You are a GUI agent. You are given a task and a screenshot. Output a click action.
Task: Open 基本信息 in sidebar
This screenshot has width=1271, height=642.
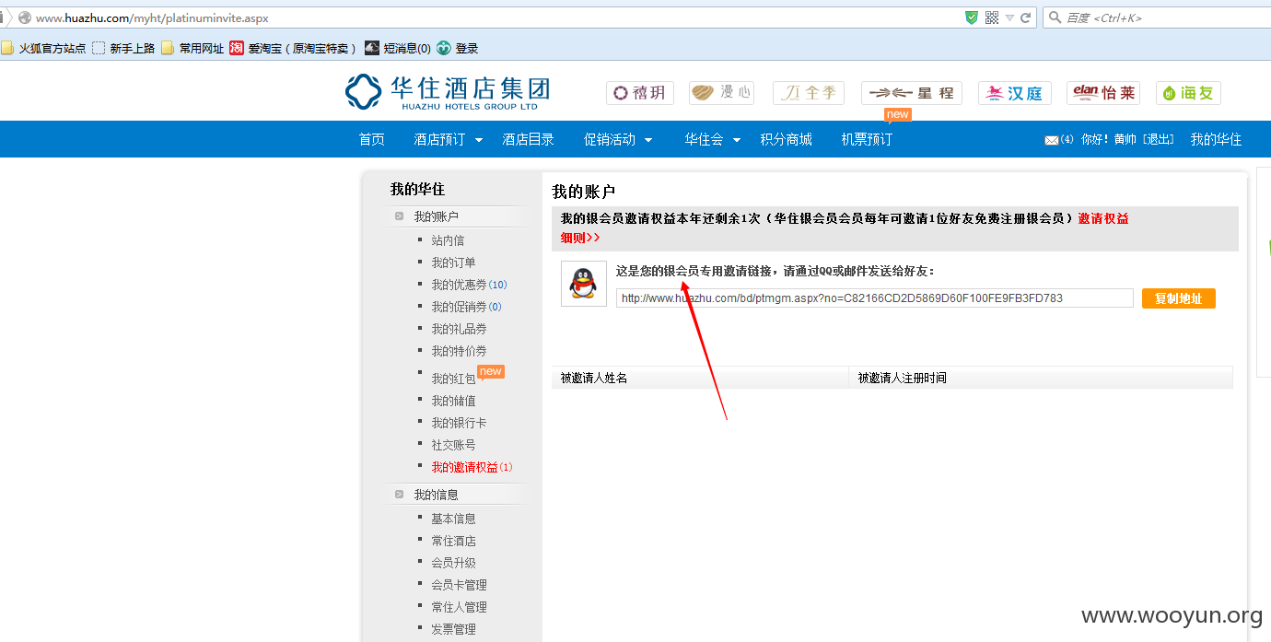[x=453, y=519]
